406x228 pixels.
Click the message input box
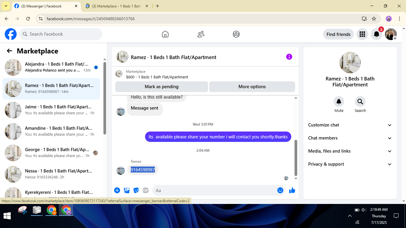[x=219, y=190]
